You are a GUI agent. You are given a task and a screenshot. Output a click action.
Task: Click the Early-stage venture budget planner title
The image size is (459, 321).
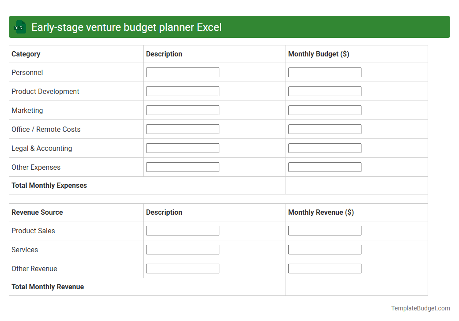click(125, 27)
